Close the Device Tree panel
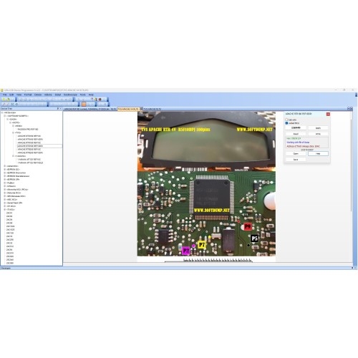This screenshot has height=358, width=358. (61, 109)
